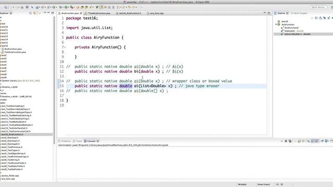Image resolution: width=333 pixels, height=187 pixels.
Task: Click the Remove Launch icon in Console toolbar
Action: click(x=286, y=141)
